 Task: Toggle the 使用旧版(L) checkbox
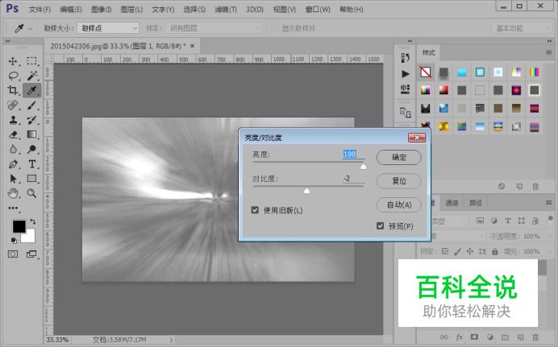tap(255, 210)
